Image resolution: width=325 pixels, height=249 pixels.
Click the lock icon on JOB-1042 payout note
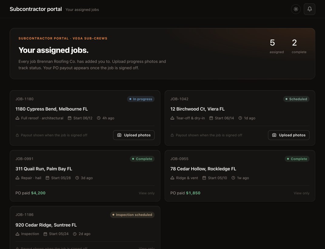(x=172, y=135)
